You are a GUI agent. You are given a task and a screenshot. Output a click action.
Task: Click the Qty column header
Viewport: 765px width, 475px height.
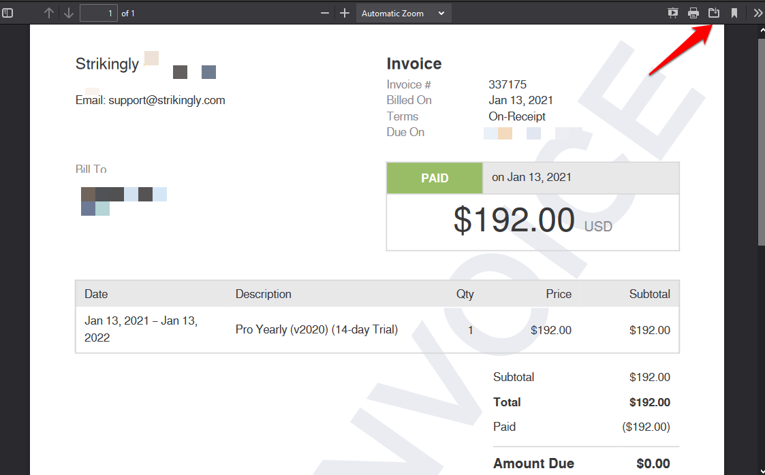click(465, 294)
